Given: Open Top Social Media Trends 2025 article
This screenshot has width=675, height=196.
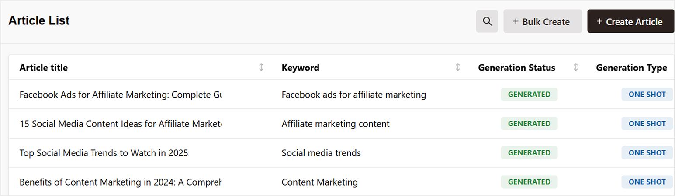Looking at the screenshot, I should pyautogui.click(x=104, y=153).
